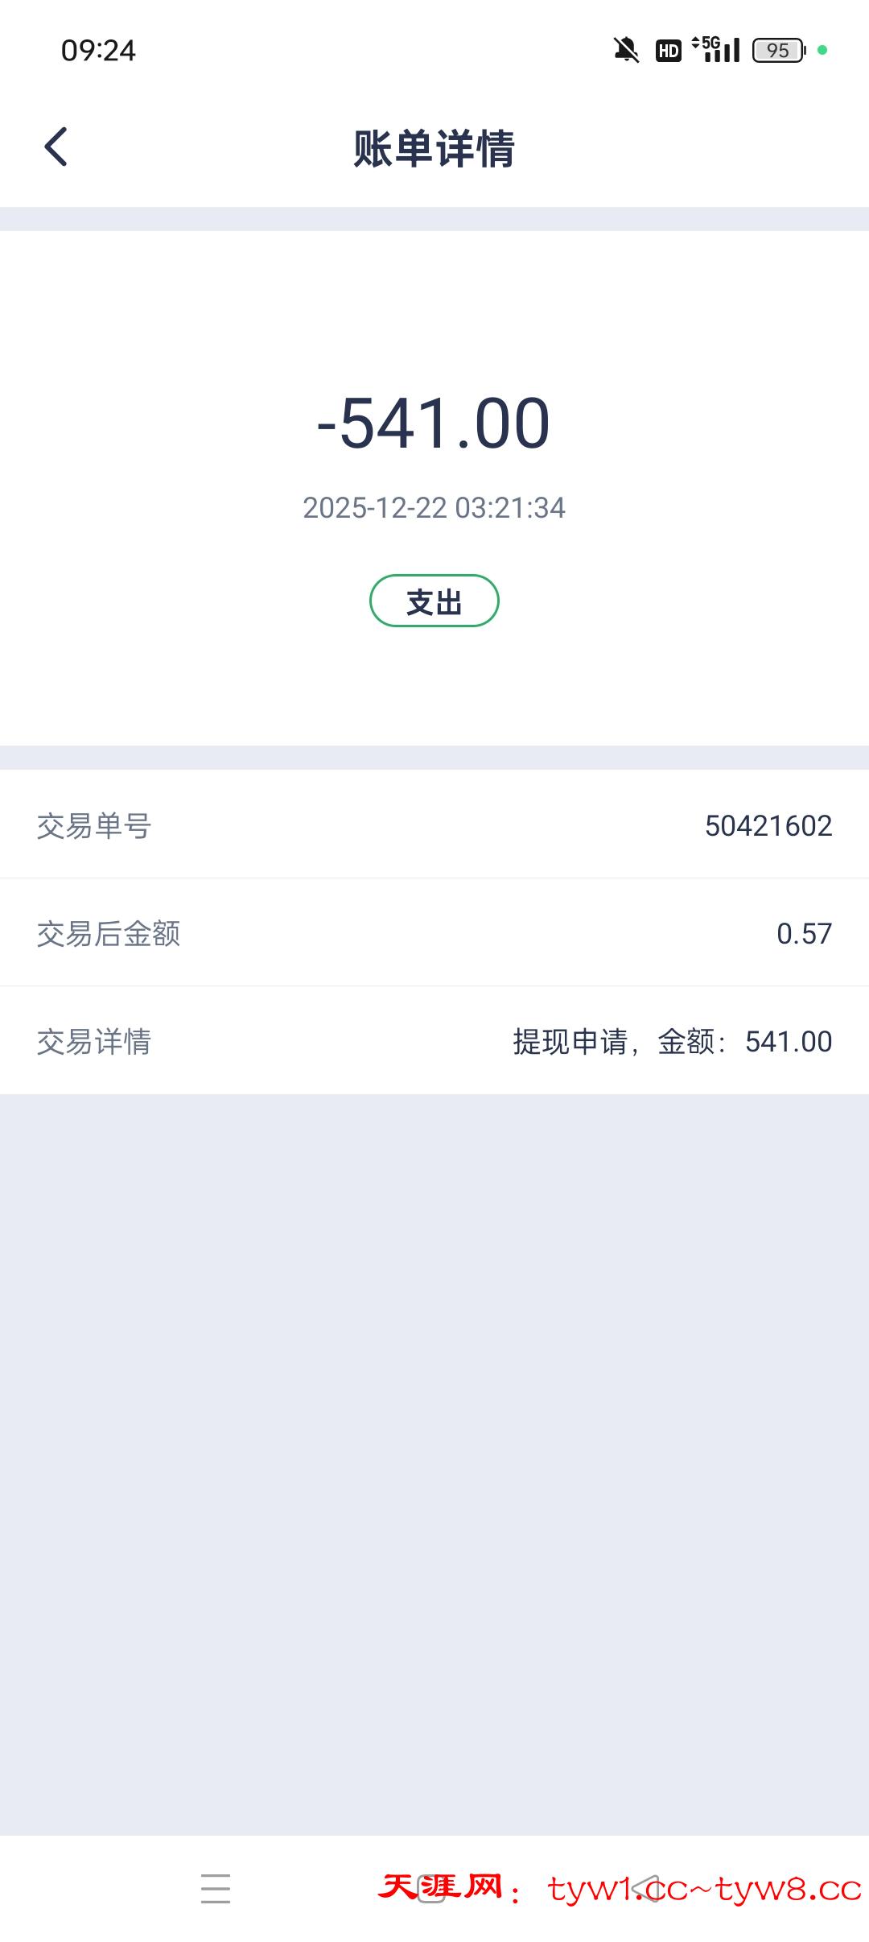Tap the green dot status indicator
The height and width of the screenshot is (1942, 869).
822,50
